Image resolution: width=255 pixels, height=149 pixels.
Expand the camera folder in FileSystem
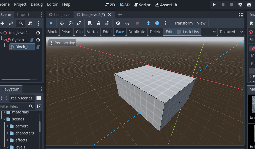coord(8,126)
